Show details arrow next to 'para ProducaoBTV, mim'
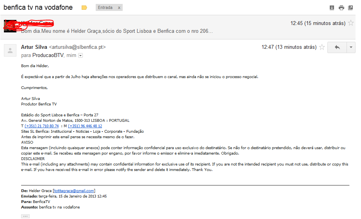The width and height of the screenshot is (361, 219). pos(80,56)
